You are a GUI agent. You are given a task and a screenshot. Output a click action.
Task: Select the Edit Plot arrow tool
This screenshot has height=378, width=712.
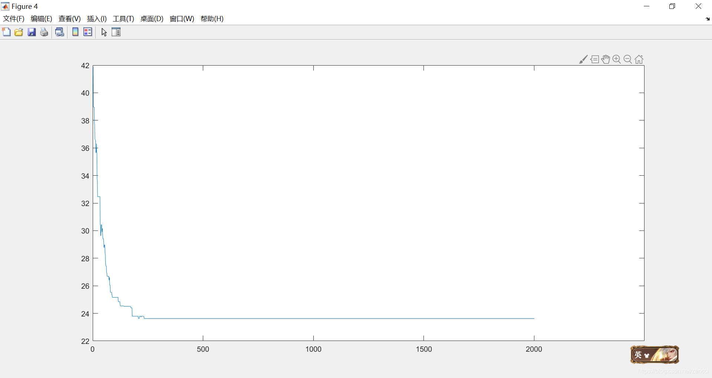click(x=104, y=32)
